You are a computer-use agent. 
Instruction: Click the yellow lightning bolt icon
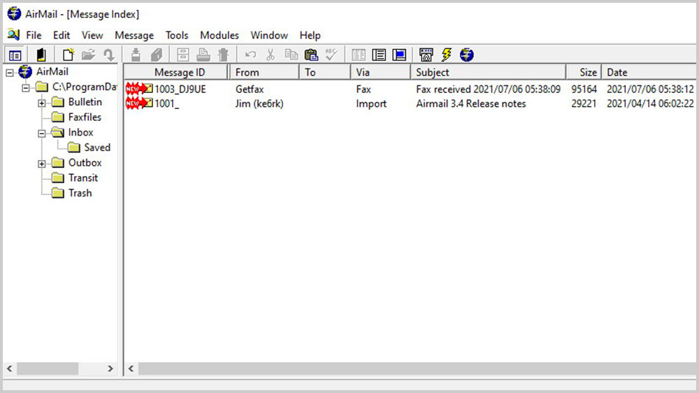[x=447, y=55]
